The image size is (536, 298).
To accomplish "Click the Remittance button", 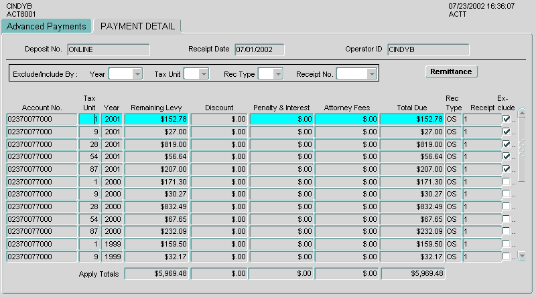I will pos(451,71).
